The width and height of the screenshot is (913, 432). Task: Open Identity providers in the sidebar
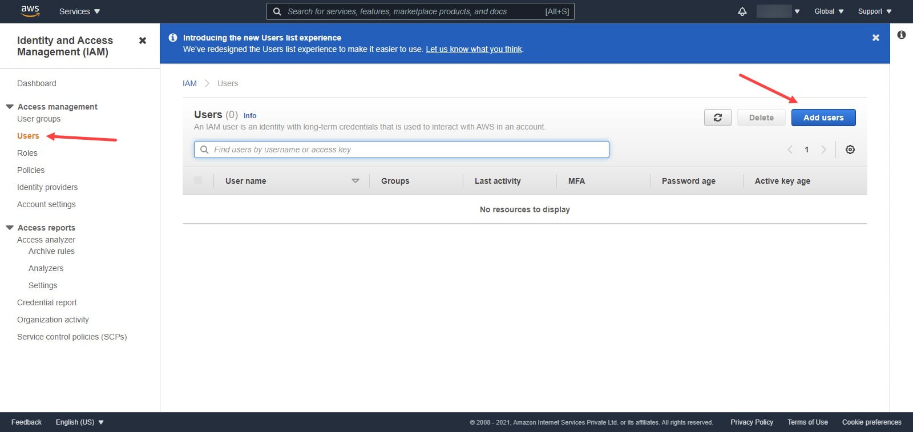coord(47,187)
